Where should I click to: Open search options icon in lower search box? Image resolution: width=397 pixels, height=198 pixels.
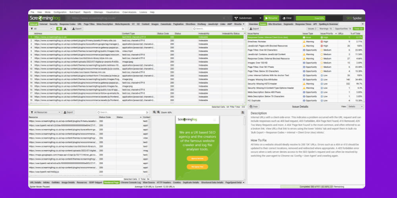(148, 112)
